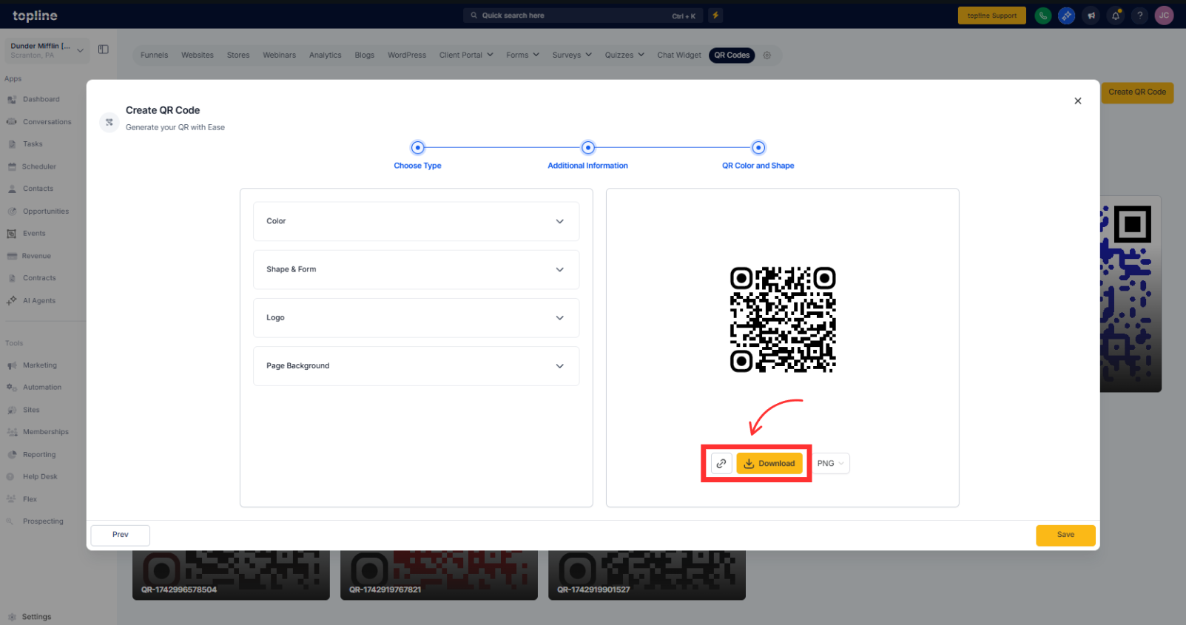Click the Settings gear in sidebar
The width and height of the screenshot is (1186, 625).
point(12,617)
